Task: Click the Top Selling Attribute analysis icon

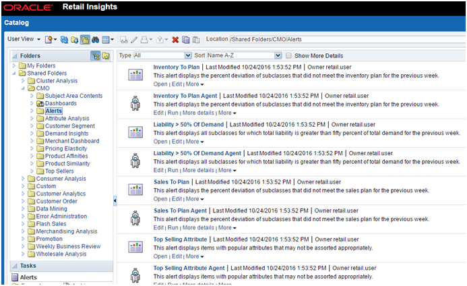Action: (135, 247)
